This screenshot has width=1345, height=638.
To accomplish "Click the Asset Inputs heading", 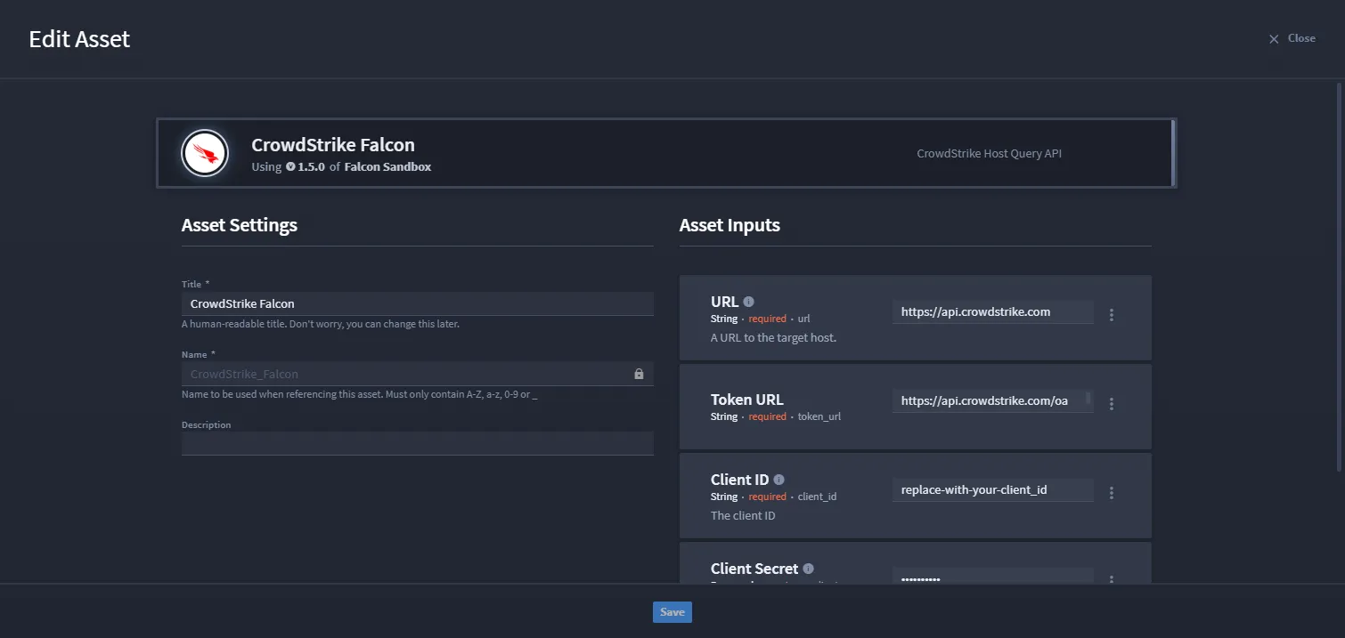I will point(730,225).
